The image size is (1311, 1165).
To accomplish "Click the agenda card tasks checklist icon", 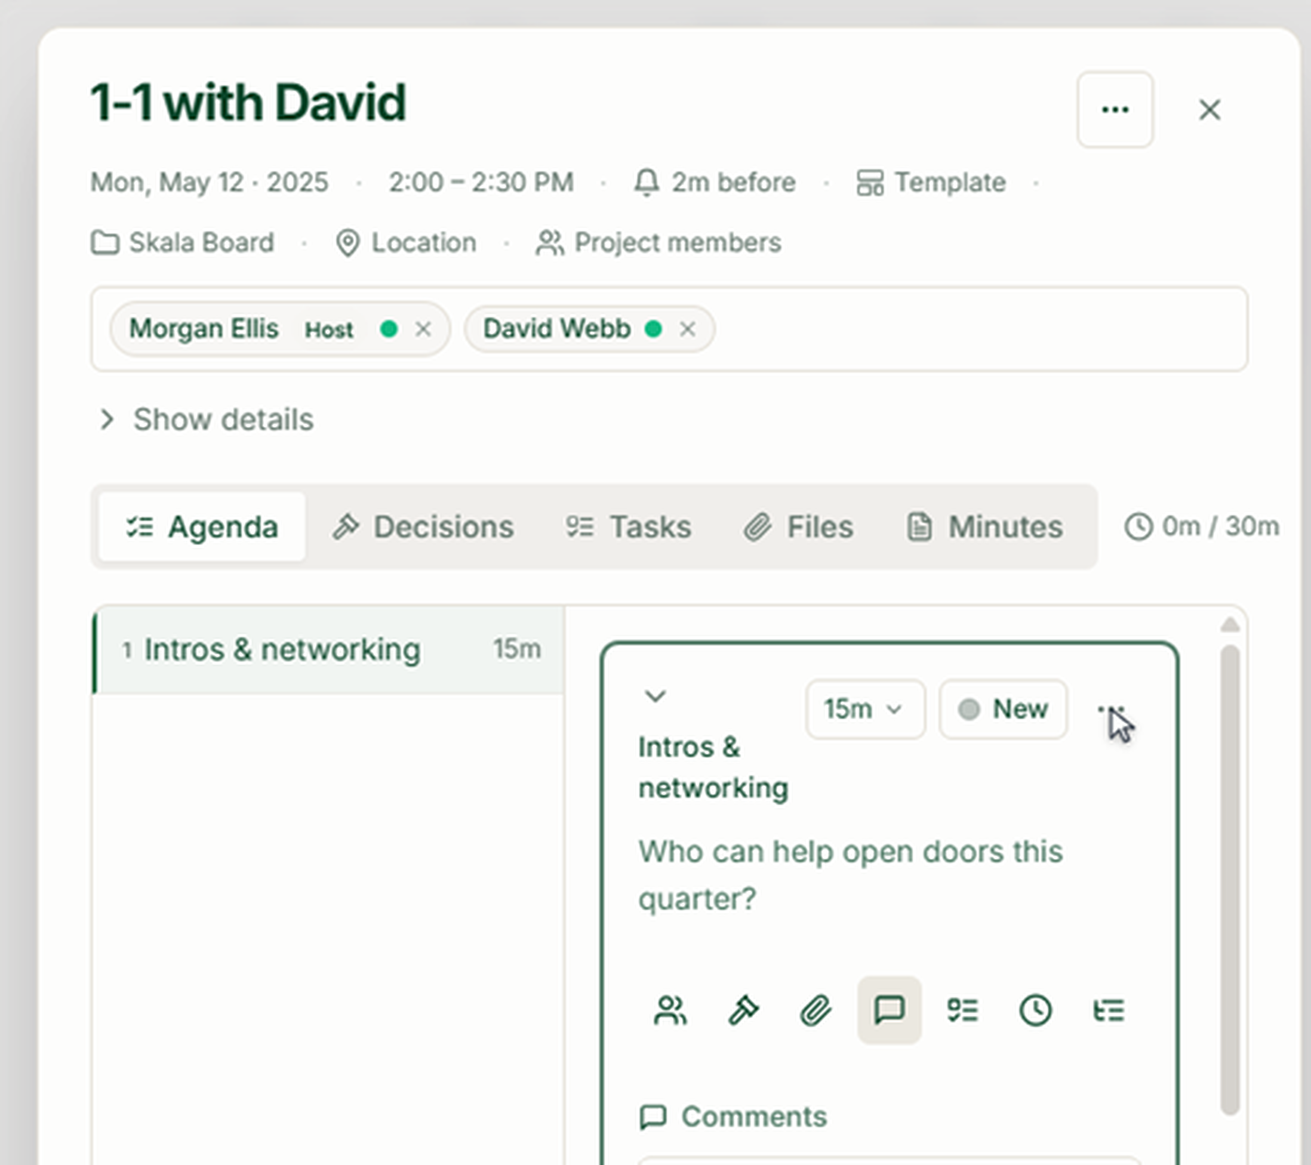I will 962,1011.
